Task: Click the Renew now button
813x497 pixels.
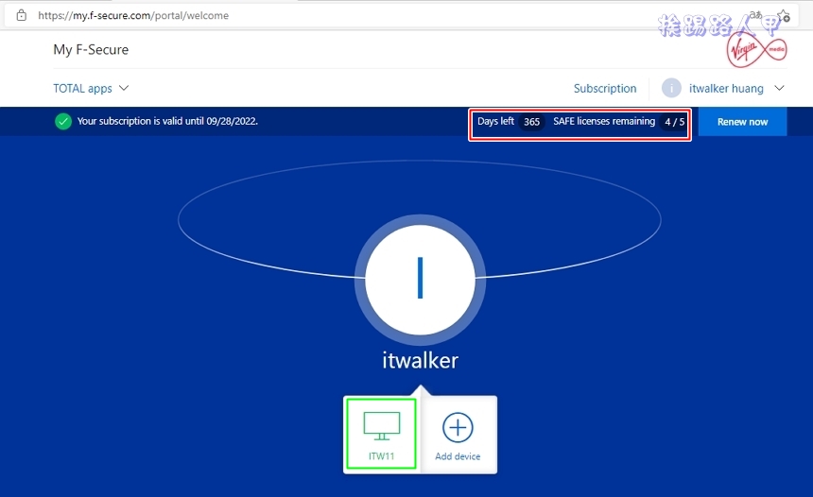Action: coord(742,122)
